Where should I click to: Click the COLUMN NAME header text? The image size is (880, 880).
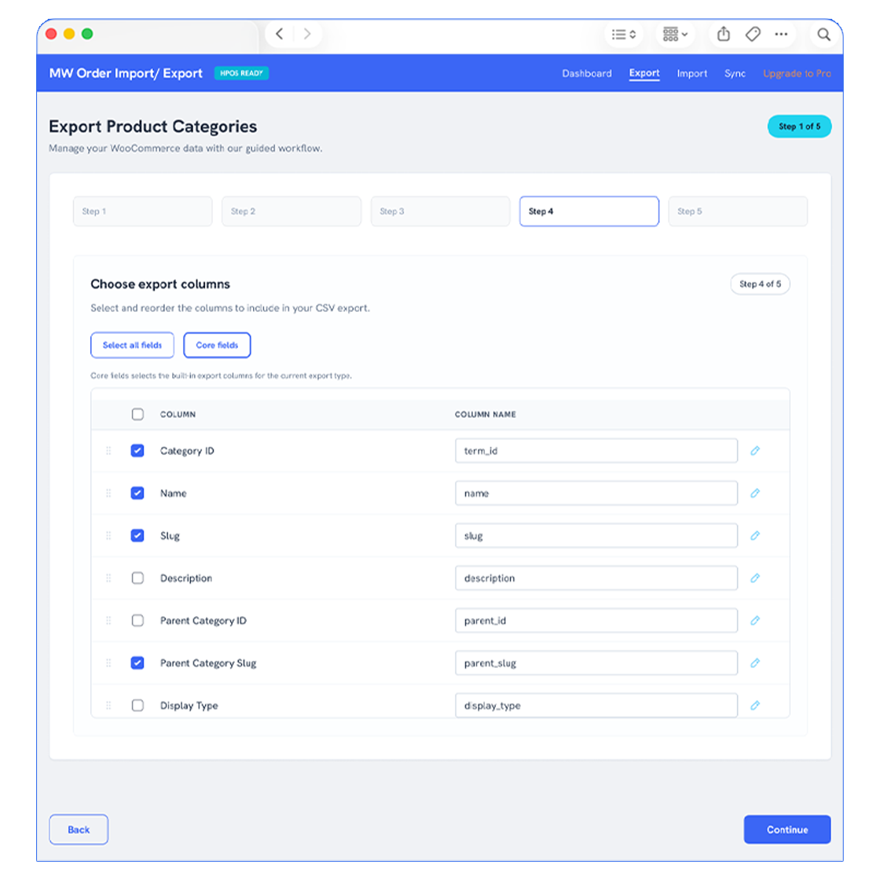(485, 414)
